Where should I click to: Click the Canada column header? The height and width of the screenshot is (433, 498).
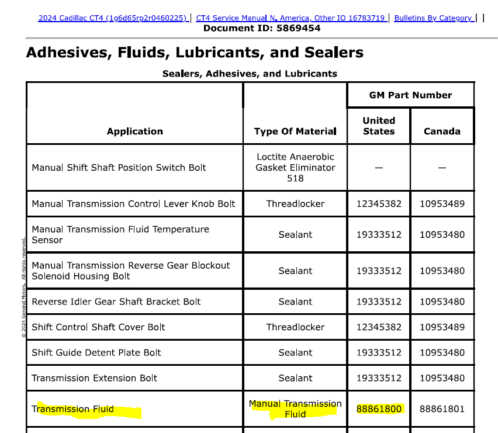442,131
